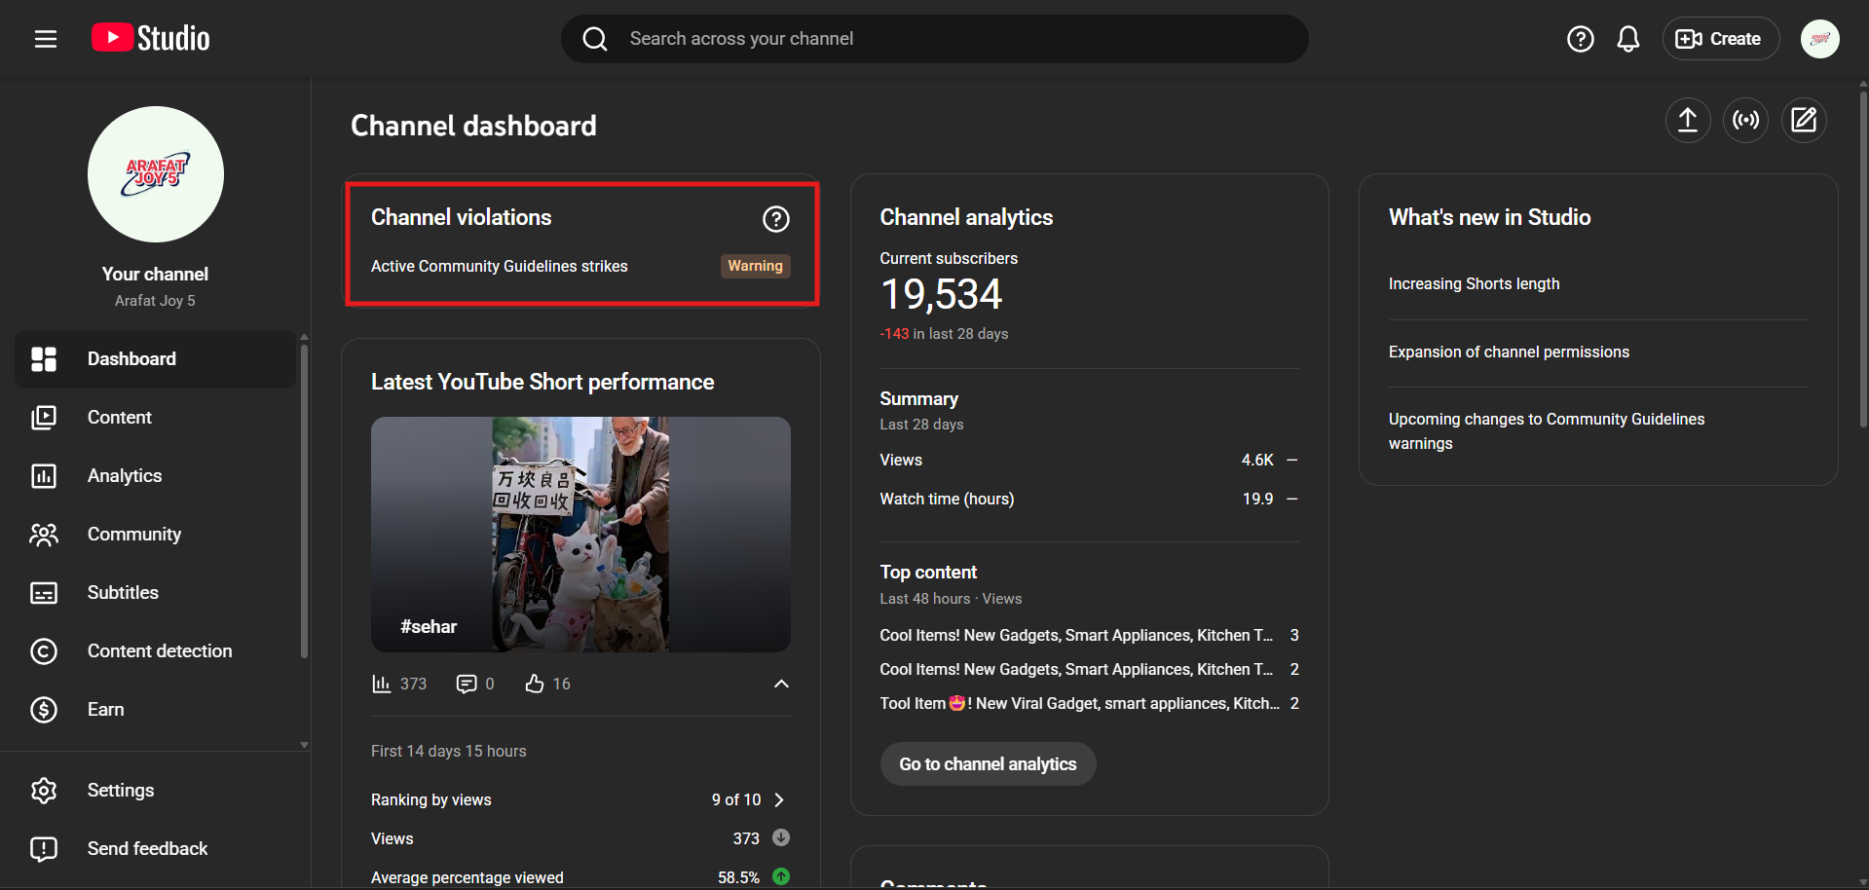Open the #sehar Short thumbnail
The image size is (1869, 890).
(x=580, y=535)
